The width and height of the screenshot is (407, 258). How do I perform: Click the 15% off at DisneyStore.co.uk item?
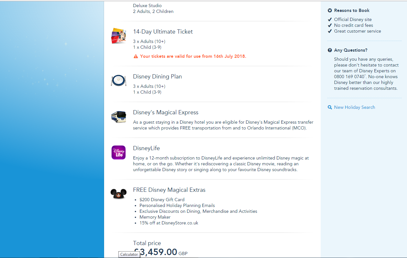169,223
